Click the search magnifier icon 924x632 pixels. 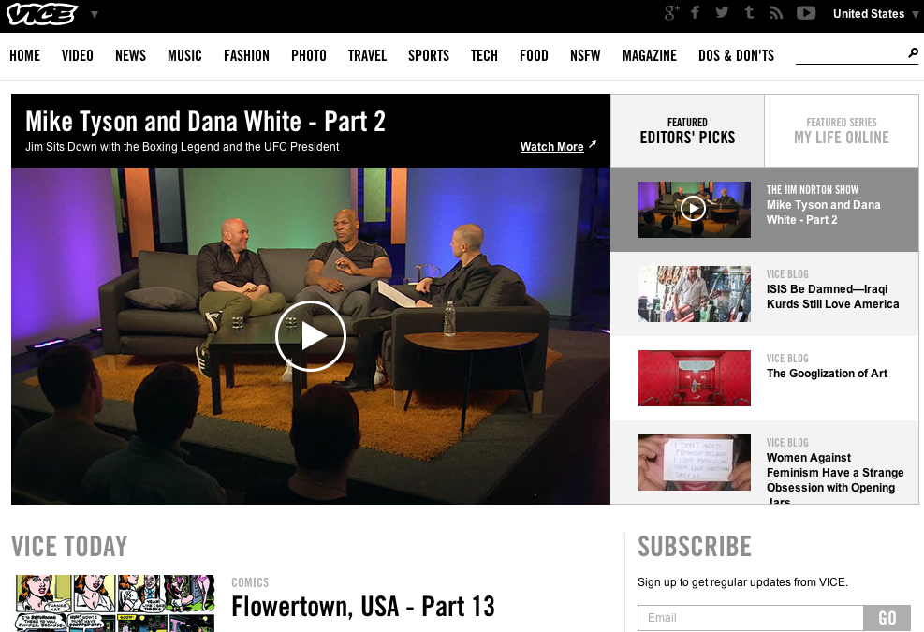913,53
